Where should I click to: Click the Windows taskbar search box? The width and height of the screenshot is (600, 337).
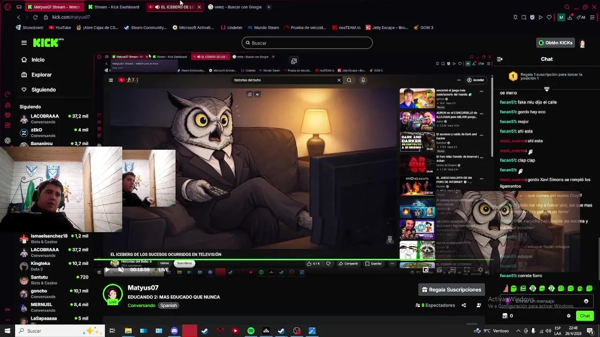click(x=60, y=331)
